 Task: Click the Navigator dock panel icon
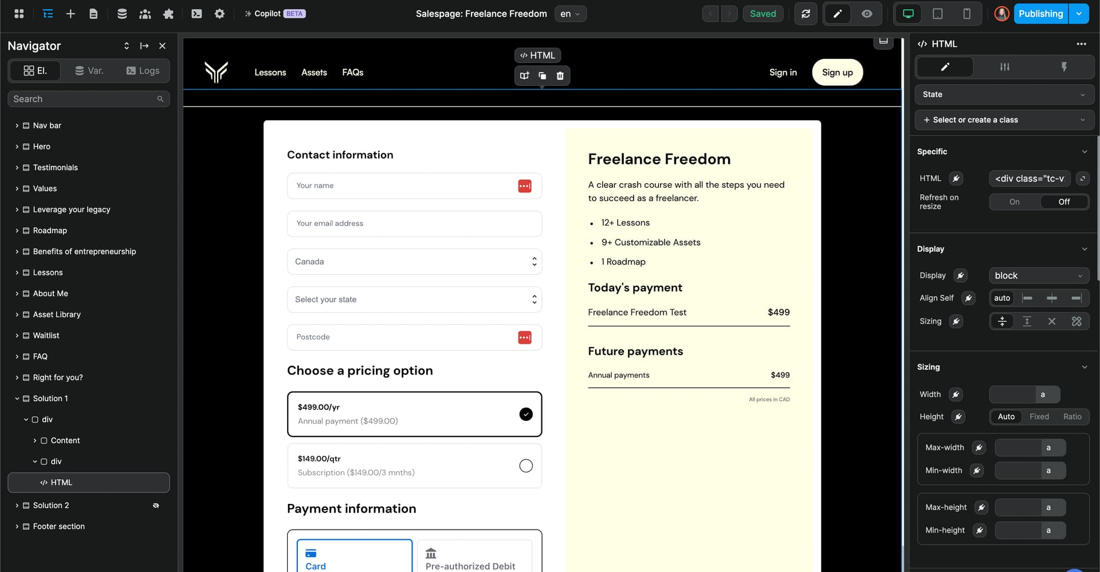pos(144,46)
